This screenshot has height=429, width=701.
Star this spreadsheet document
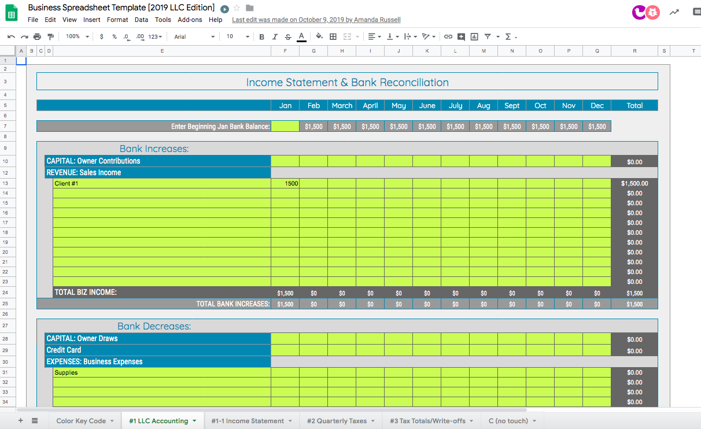(x=237, y=8)
